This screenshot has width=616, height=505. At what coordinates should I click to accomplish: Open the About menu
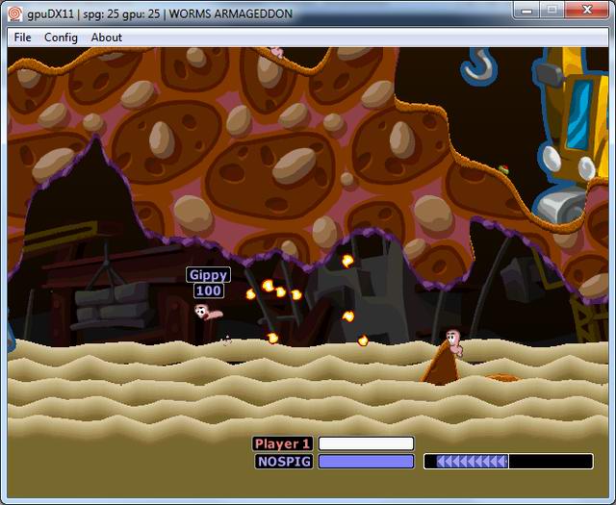coord(106,38)
